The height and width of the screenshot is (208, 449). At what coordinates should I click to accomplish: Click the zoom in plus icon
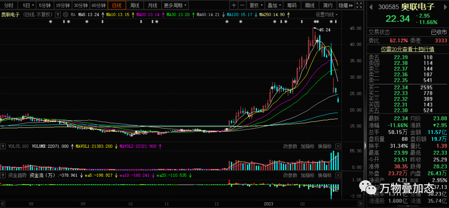click(x=234, y=6)
